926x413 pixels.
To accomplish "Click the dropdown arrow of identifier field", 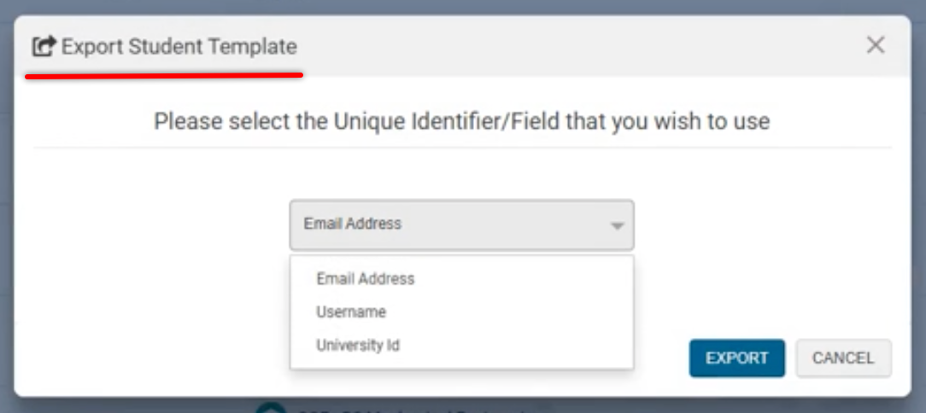I will [x=617, y=226].
